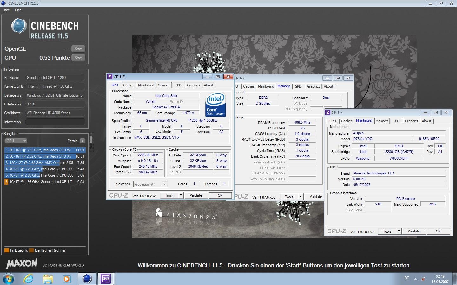
Task: Click the Information input field
Action: [55, 122]
